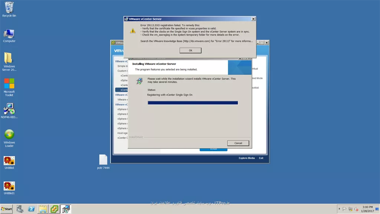The width and height of the screenshot is (380, 214).
Task: Select the Windows Loader desktop icon
Action: click(x=9, y=138)
